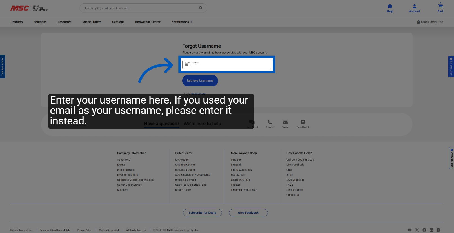Screen dimensions: 454x233
Task: Click Call Us 1-800-645-7270 link
Action: (300, 160)
